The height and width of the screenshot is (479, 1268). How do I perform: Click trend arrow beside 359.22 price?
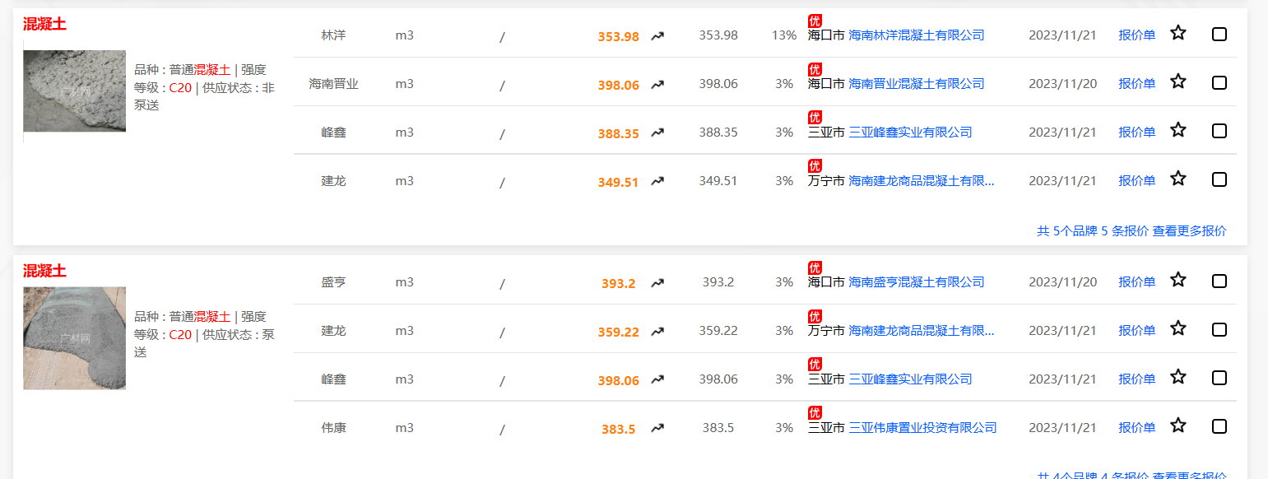pos(657,332)
